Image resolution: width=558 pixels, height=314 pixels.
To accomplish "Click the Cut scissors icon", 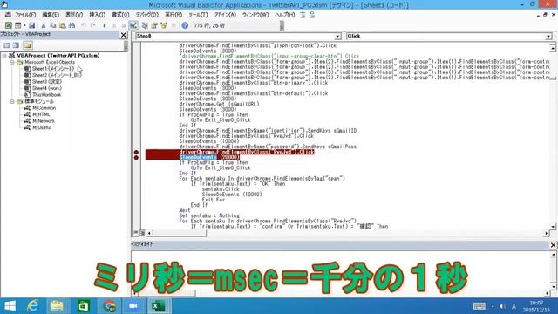I will (x=44, y=25).
